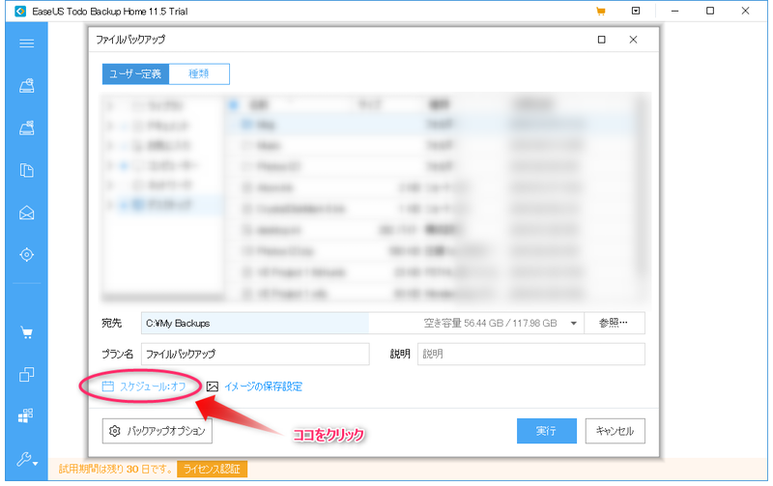Open the hamburger menu in sidebar
773x486 pixels.
click(27, 43)
